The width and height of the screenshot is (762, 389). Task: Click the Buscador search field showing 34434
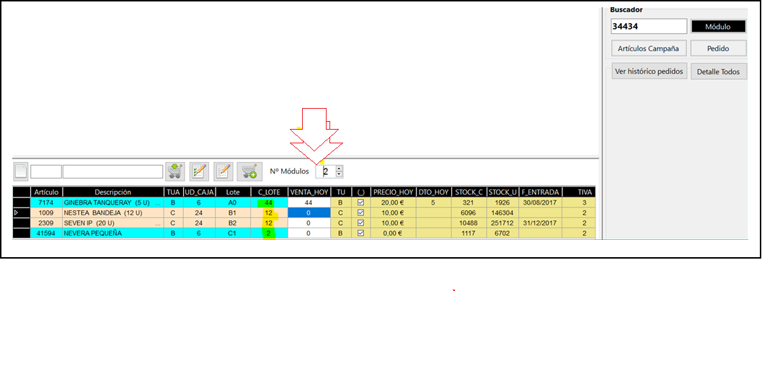click(x=649, y=27)
